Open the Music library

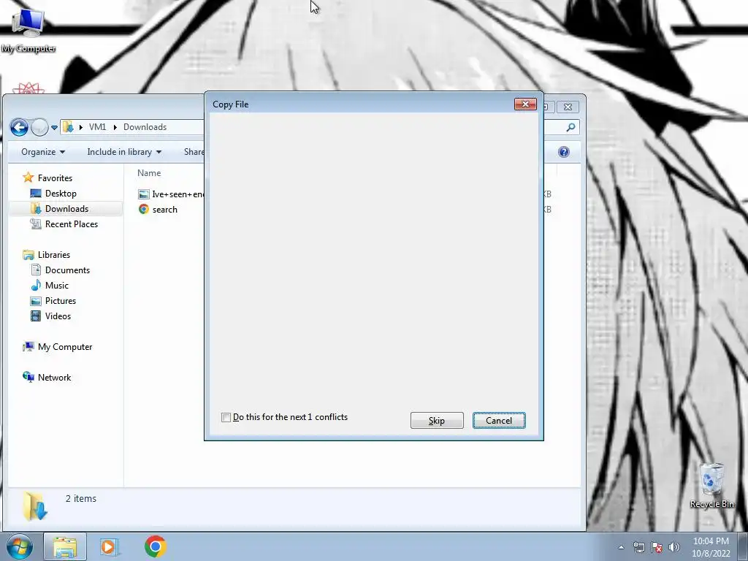coord(57,286)
